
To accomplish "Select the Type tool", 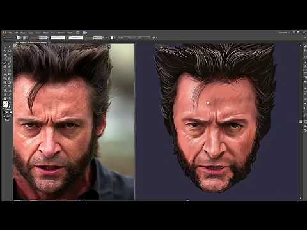I will point(10,55).
